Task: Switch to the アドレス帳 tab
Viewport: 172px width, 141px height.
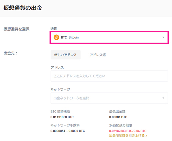Action: click(98, 55)
